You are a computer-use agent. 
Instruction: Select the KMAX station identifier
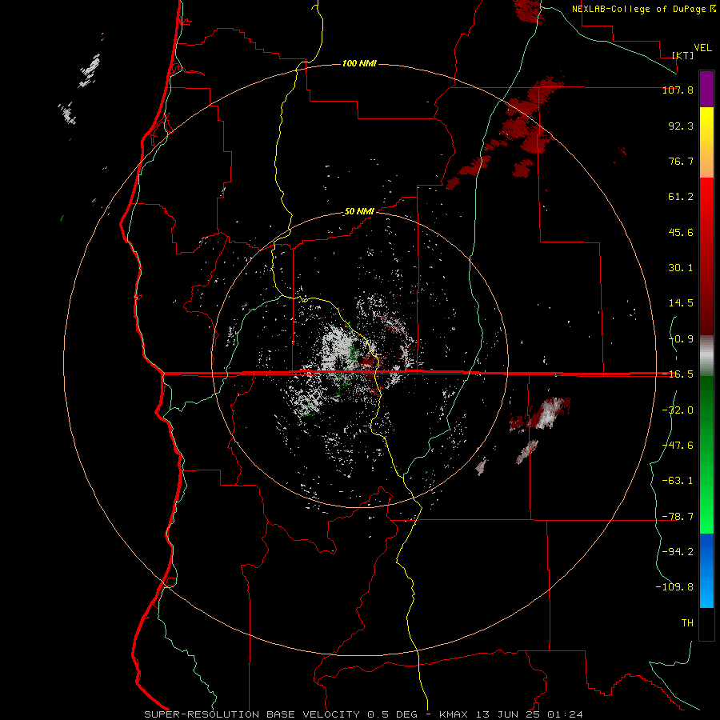455,714
